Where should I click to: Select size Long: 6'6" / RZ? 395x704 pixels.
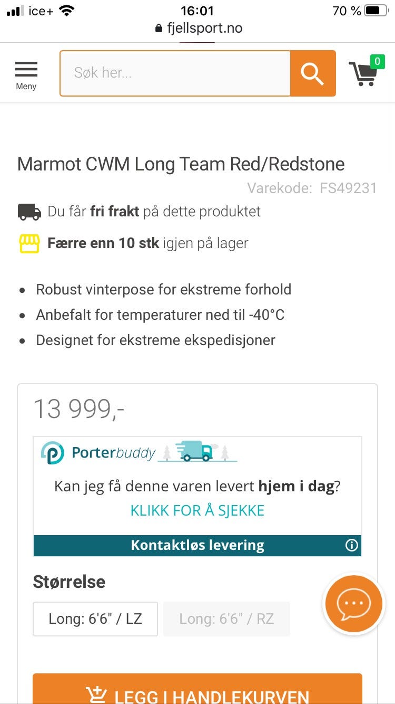coord(226,619)
